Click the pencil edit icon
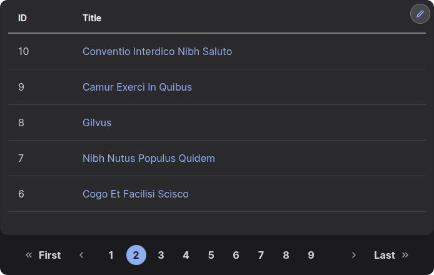The image size is (434, 275). (x=420, y=14)
